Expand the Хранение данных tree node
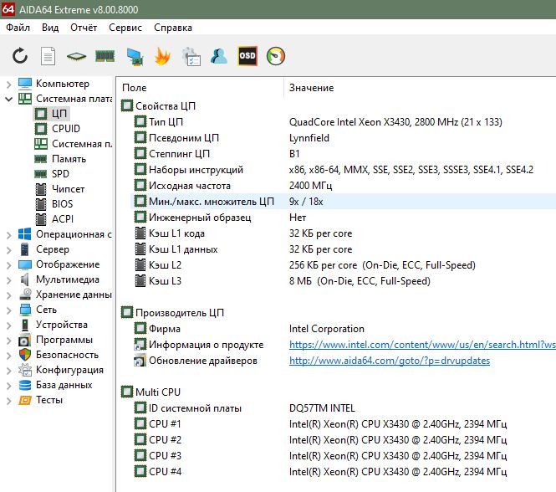 click(x=9, y=295)
